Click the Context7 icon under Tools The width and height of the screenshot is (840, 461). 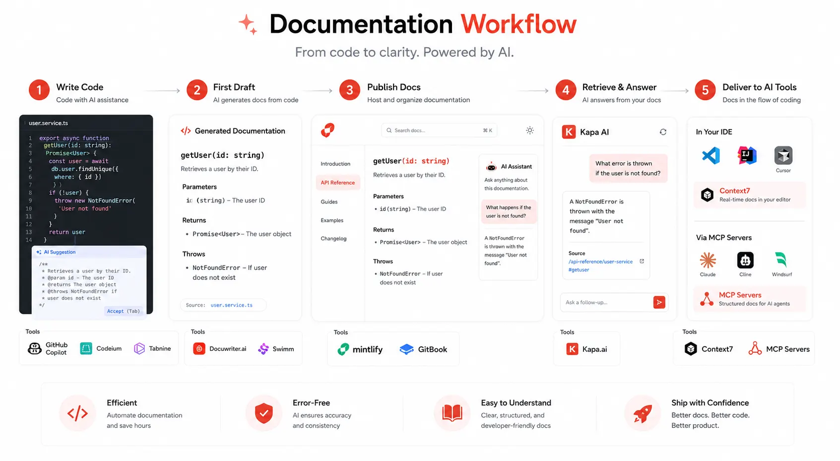691,349
